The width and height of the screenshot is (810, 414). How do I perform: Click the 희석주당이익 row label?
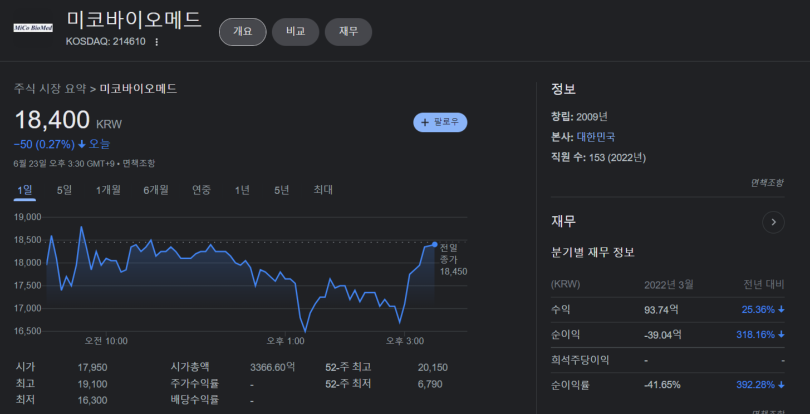[x=580, y=360]
